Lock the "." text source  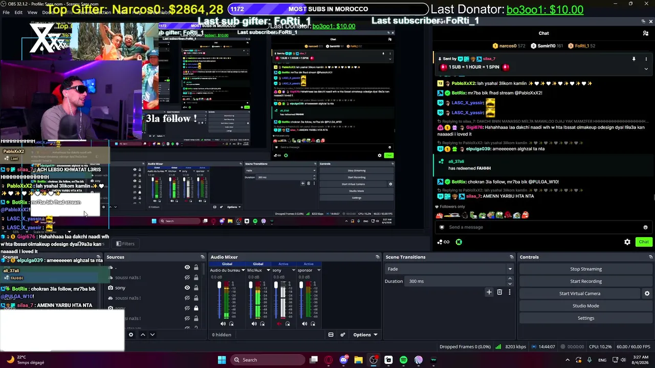click(196, 267)
